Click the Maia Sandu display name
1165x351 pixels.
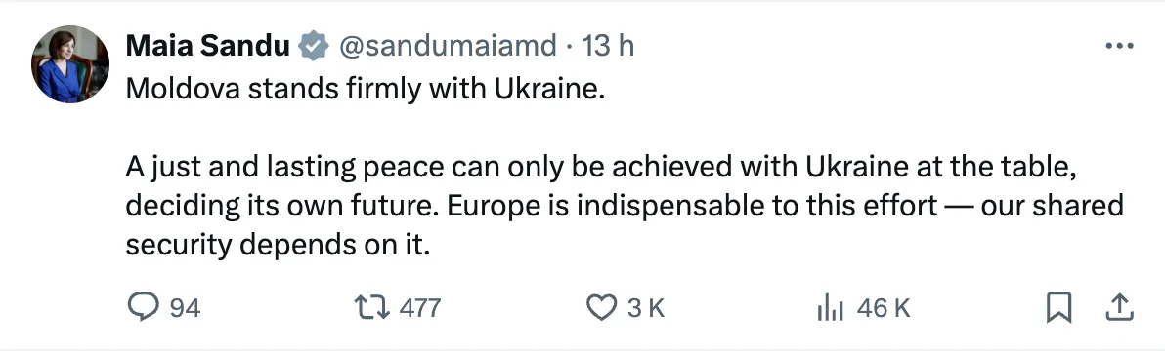point(208,46)
